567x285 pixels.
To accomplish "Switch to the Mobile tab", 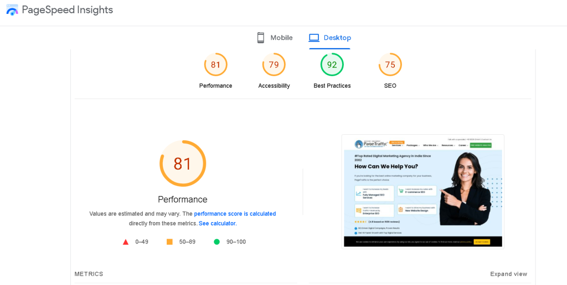I will pyautogui.click(x=275, y=38).
